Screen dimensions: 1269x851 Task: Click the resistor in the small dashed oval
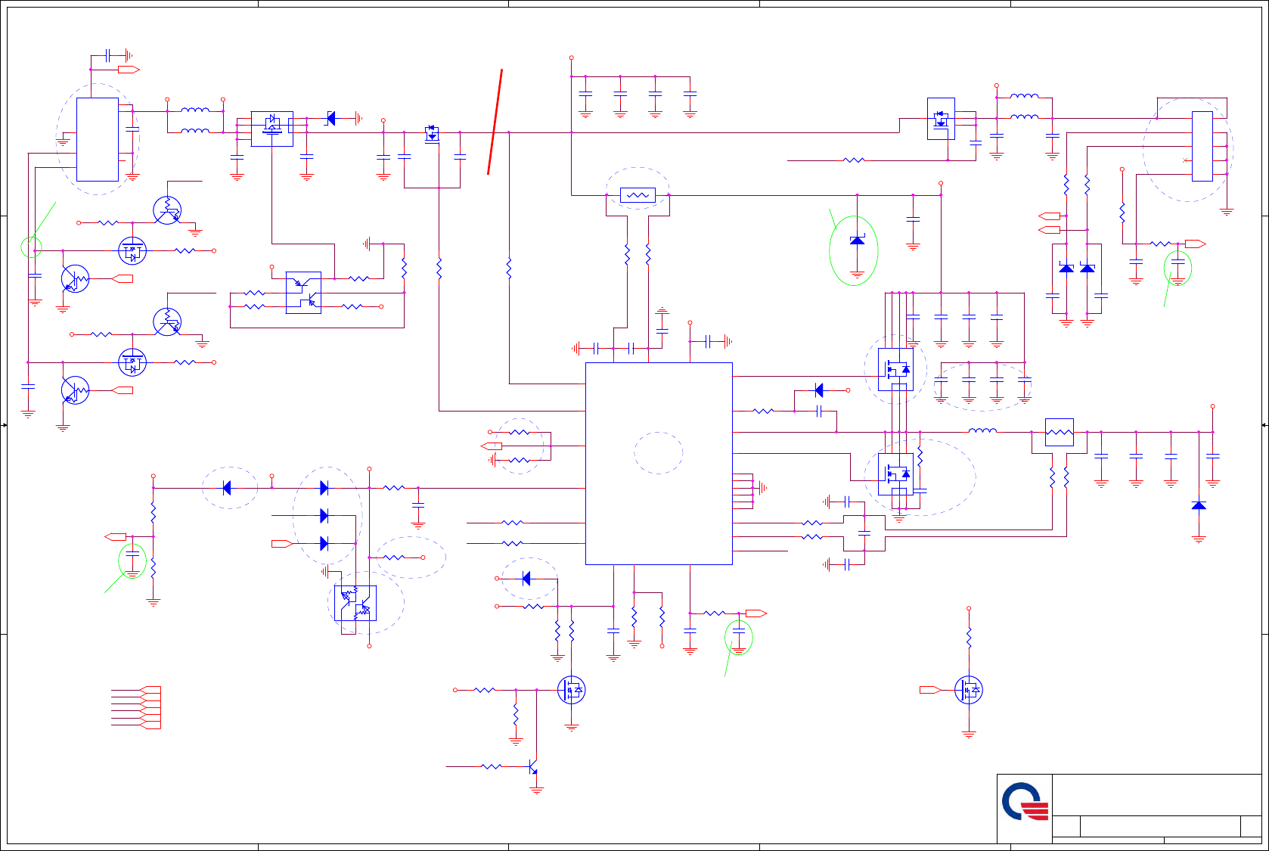[x=394, y=557]
